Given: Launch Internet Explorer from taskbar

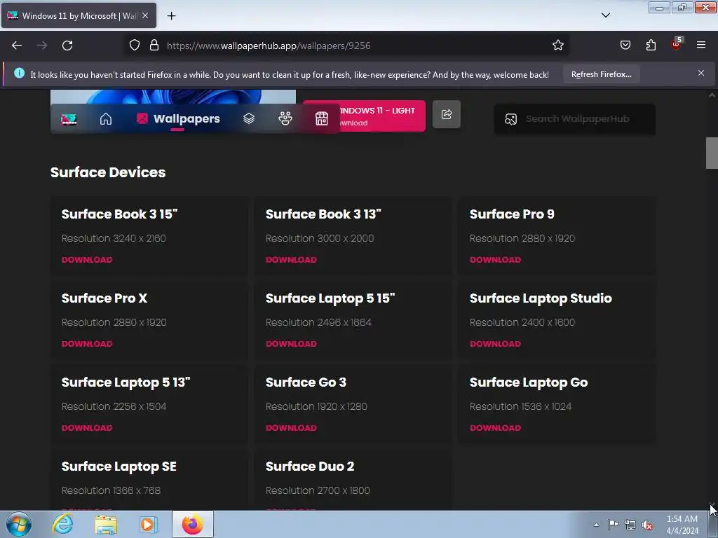Looking at the screenshot, I should click(x=62, y=524).
